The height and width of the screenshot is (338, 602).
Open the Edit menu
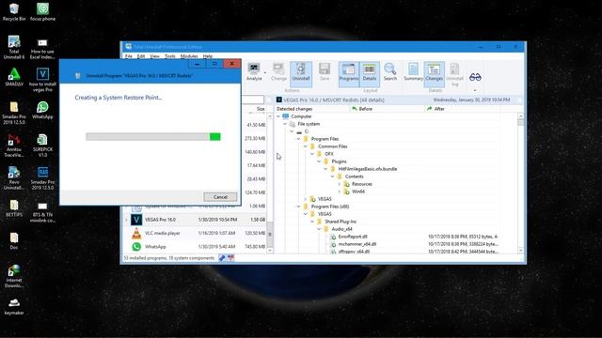click(x=141, y=56)
